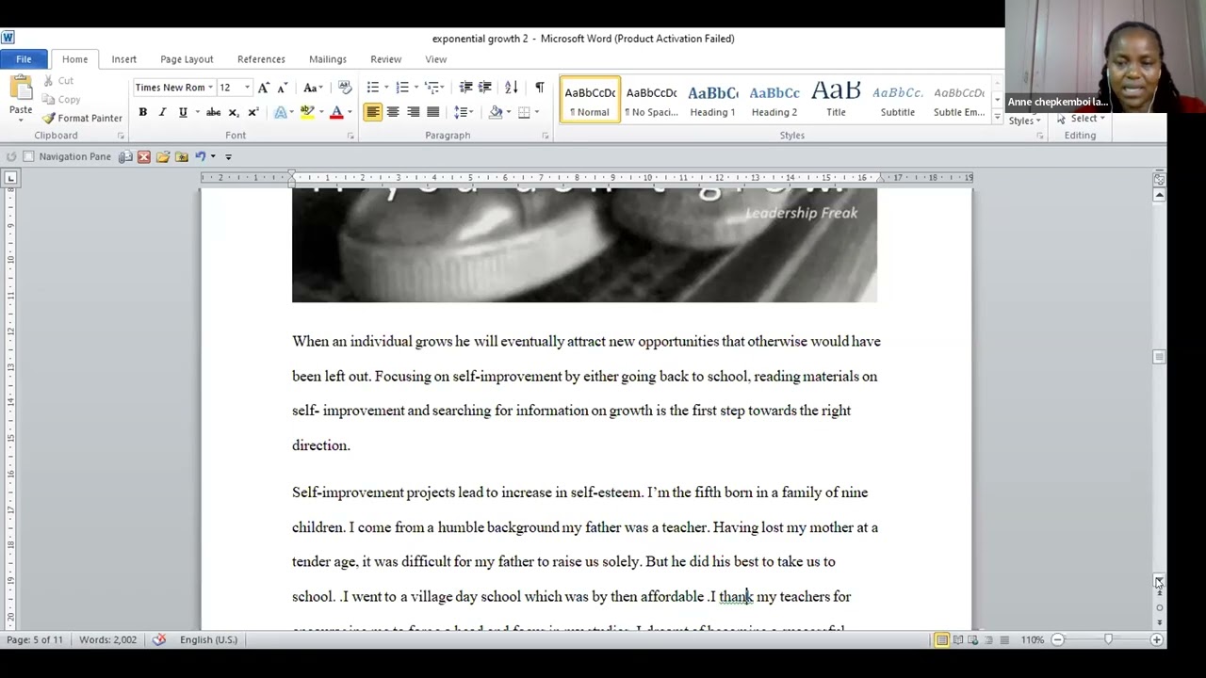Open the font color dropdown arrow
Viewport: 1206px width, 678px height.
pyautogui.click(x=349, y=112)
